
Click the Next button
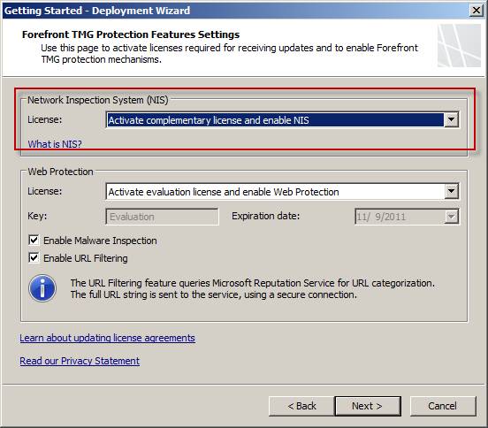368,406
